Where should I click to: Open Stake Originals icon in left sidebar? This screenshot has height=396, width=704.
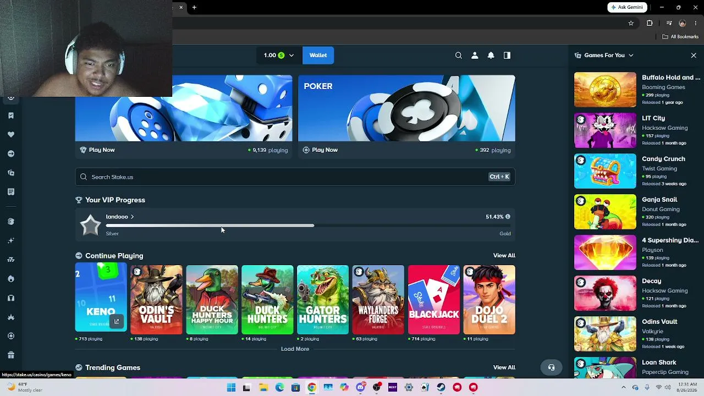click(11, 221)
